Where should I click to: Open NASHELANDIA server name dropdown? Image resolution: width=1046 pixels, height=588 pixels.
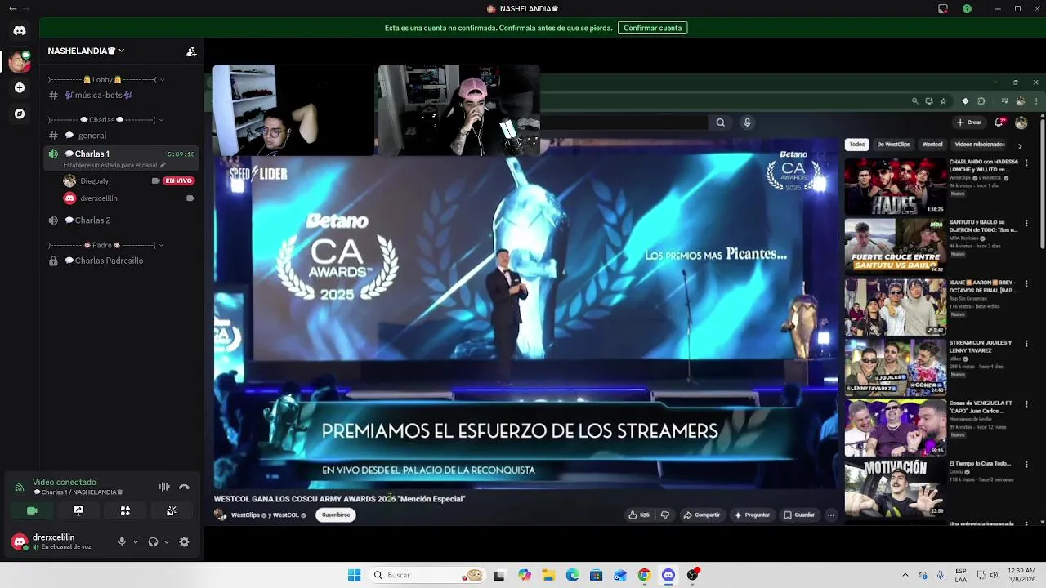[86, 51]
